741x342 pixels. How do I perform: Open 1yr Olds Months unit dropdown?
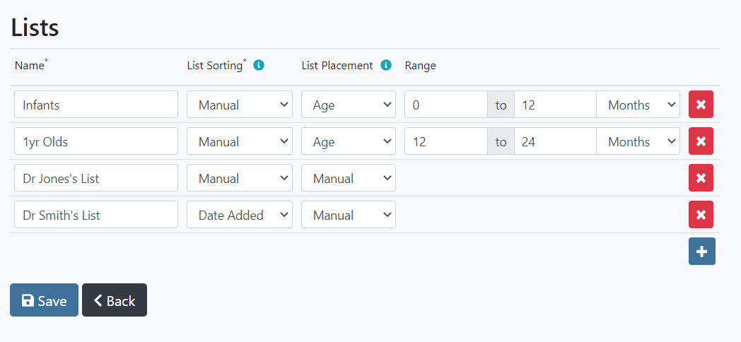point(638,141)
